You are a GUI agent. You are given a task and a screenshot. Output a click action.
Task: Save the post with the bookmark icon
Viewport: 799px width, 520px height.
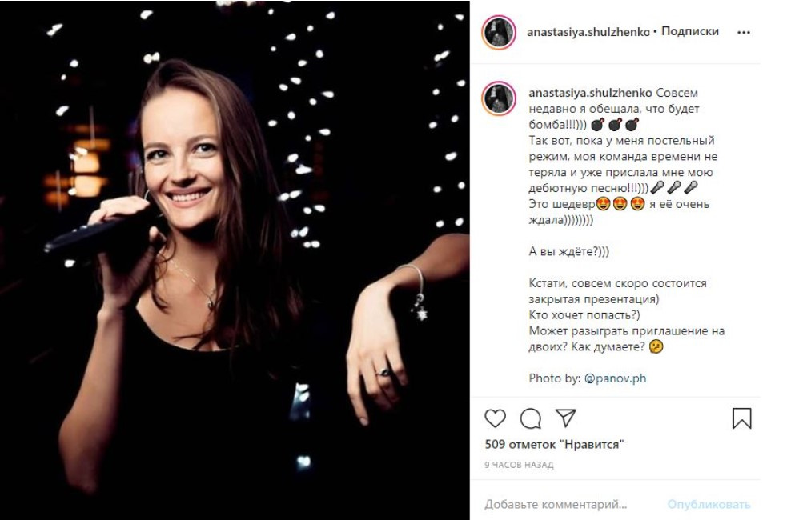742,418
